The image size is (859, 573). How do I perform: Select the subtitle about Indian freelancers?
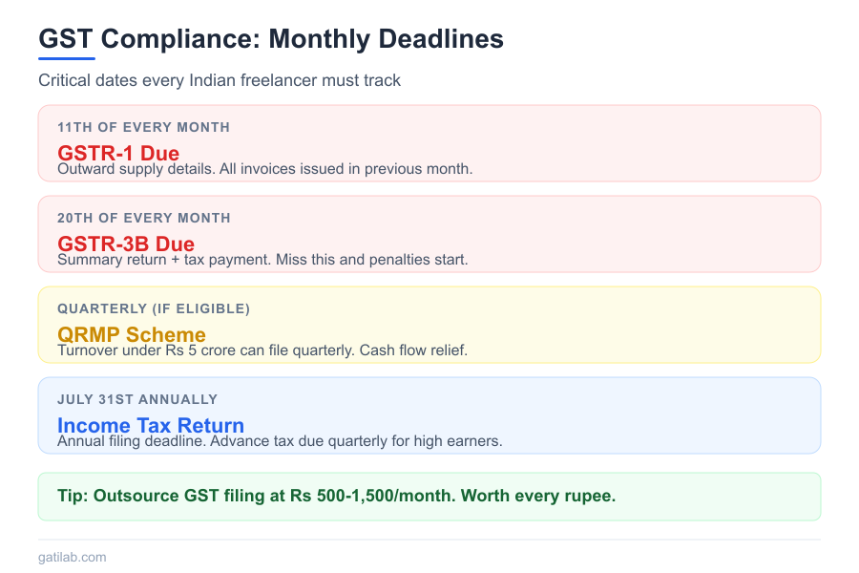tap(220, 80)
